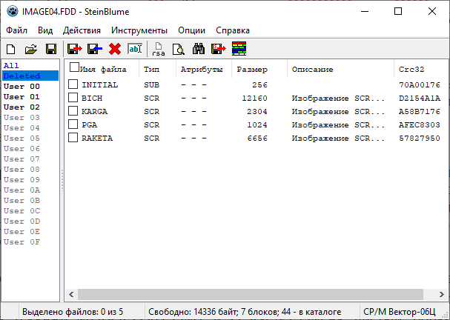Viewport: 450px width, 320px height.
Task: Delete files with the red X icon
Action: click(115, 49)
